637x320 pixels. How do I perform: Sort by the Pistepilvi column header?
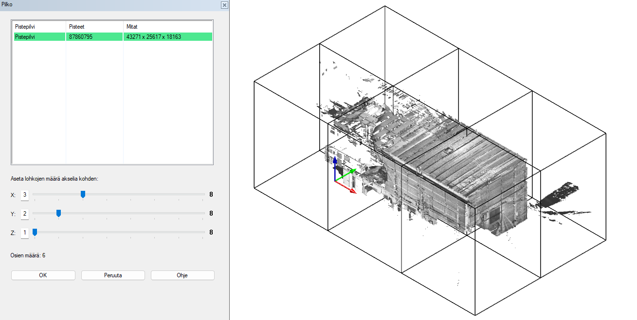click(39, 27)
